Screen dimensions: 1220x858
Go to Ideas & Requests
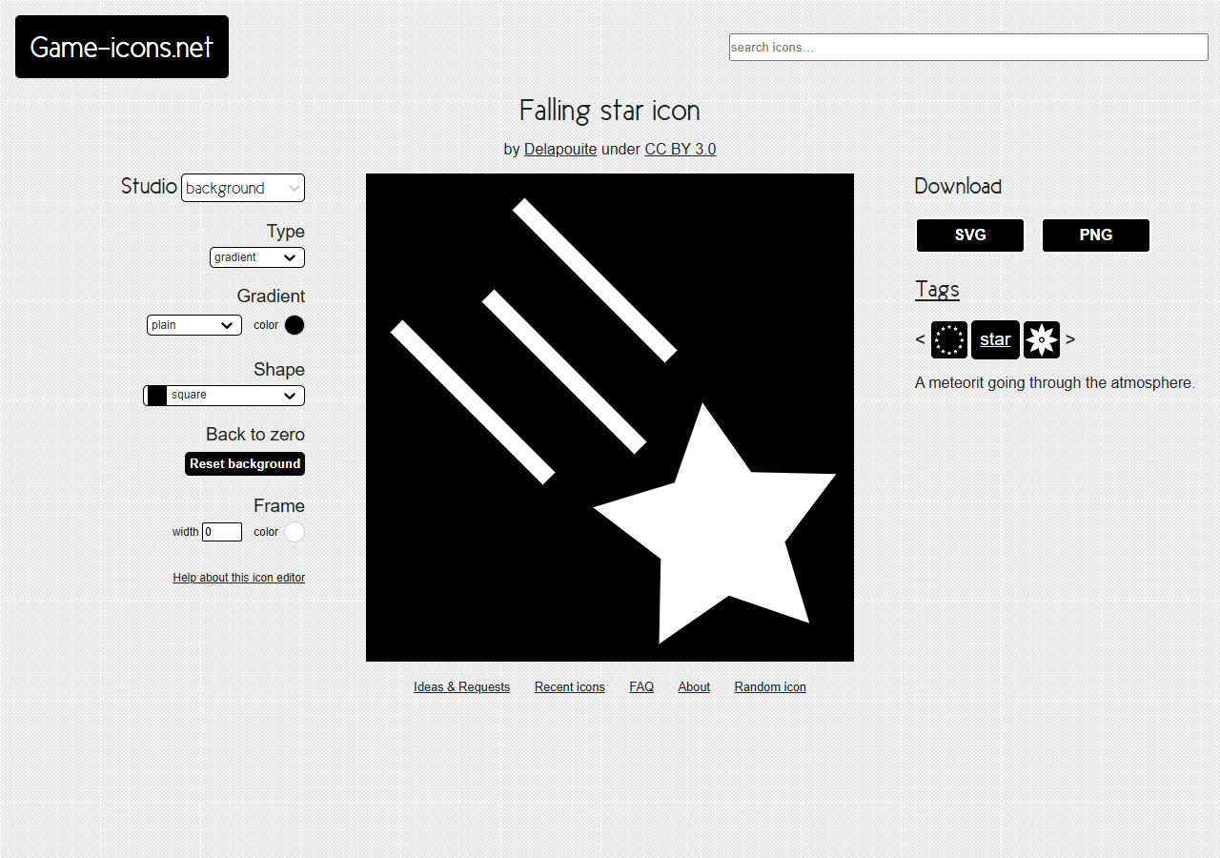(x=461, y=687)
